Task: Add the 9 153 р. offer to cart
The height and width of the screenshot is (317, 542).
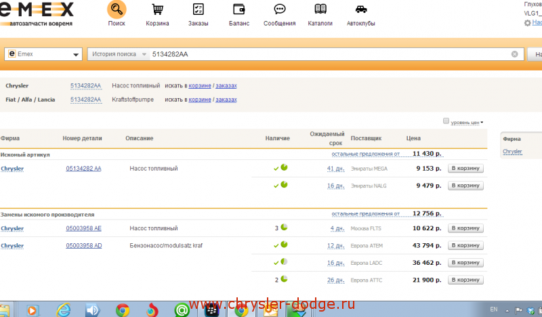Action: [465, 168]
